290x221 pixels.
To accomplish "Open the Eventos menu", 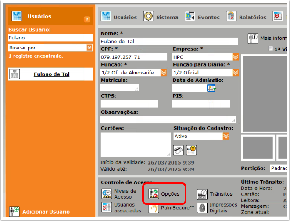I will coord(202,17).
